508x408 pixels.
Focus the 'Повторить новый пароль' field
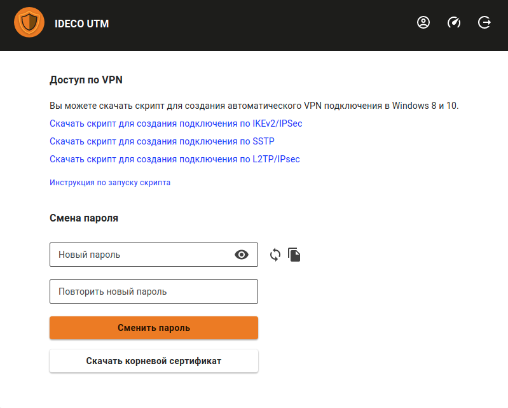pos(153,292)
